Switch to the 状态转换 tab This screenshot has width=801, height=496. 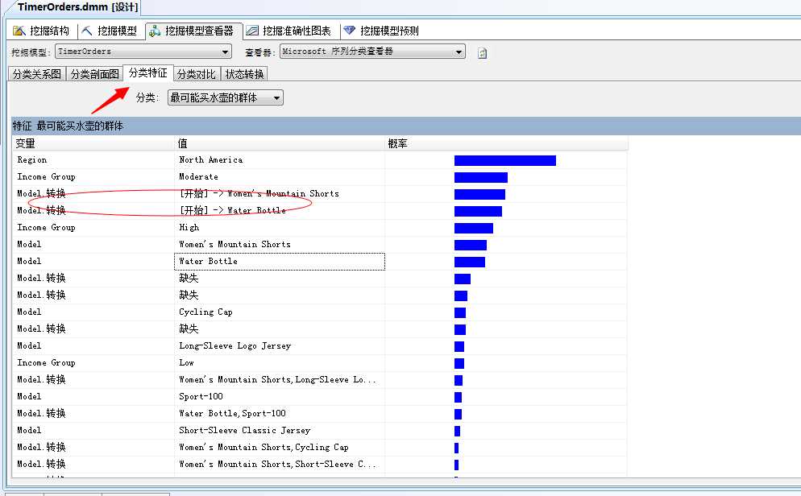(245, 74)
